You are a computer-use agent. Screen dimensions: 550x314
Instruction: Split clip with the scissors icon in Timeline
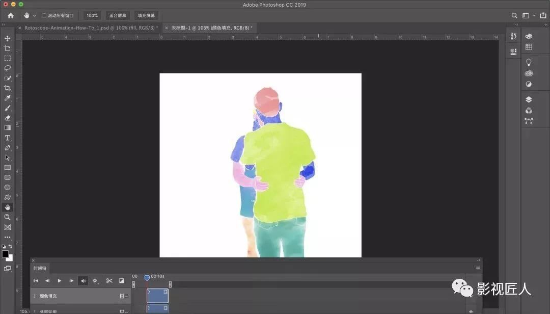(x=109, y=280)
